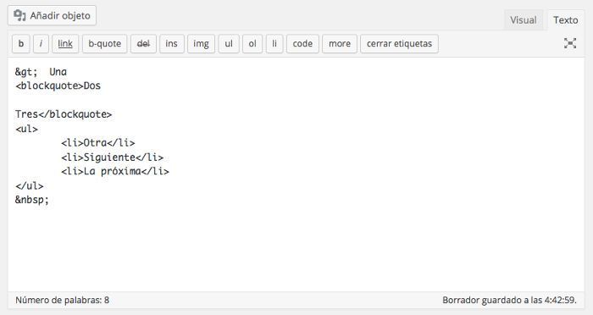The height and width of the screenshot is (315, 593).
Task: Click the b-quote blockquote button
Action: [x=105, y=43]
